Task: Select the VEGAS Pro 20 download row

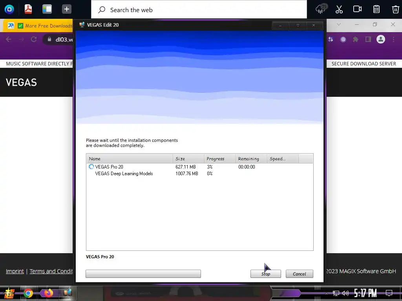Action: tap(200, 167)
